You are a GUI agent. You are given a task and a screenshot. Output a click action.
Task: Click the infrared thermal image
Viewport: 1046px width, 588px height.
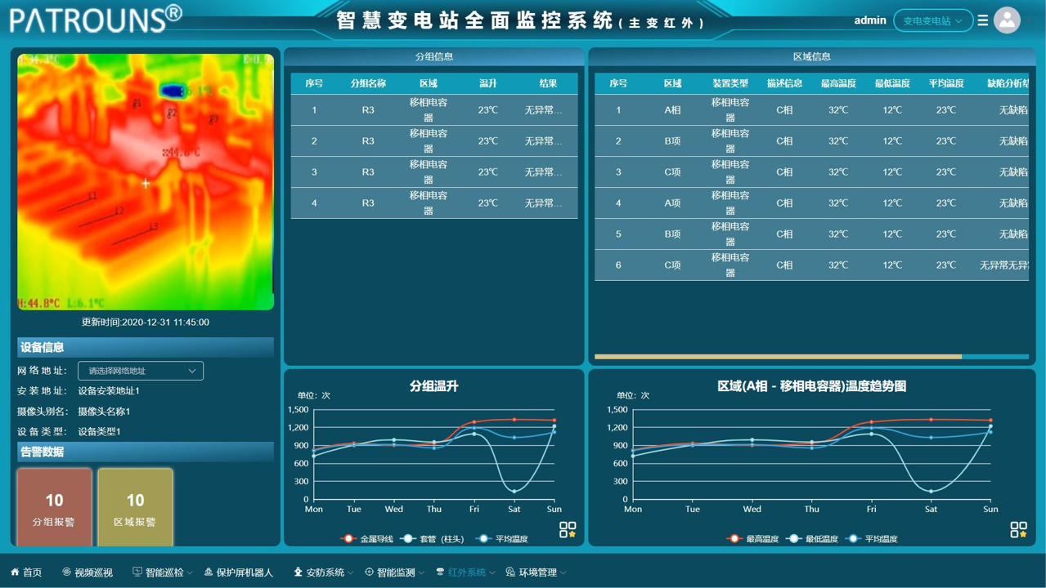point(146,181)
